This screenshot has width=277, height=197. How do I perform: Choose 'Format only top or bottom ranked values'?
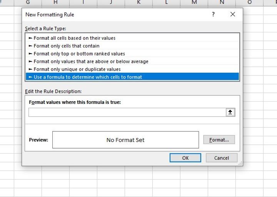tap(79, 53)
